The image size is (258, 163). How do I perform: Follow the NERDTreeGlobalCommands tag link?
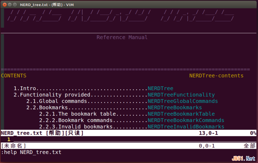pos(183,101)
